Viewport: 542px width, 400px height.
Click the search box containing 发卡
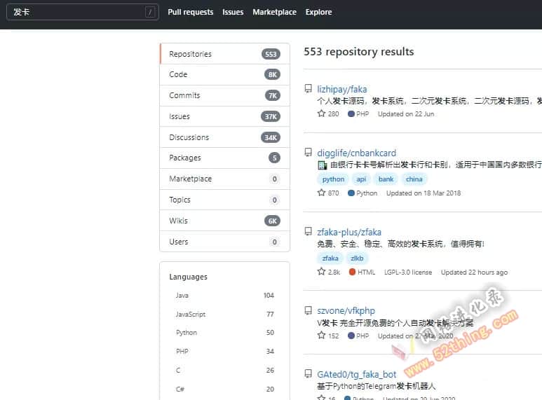(83, 12)
